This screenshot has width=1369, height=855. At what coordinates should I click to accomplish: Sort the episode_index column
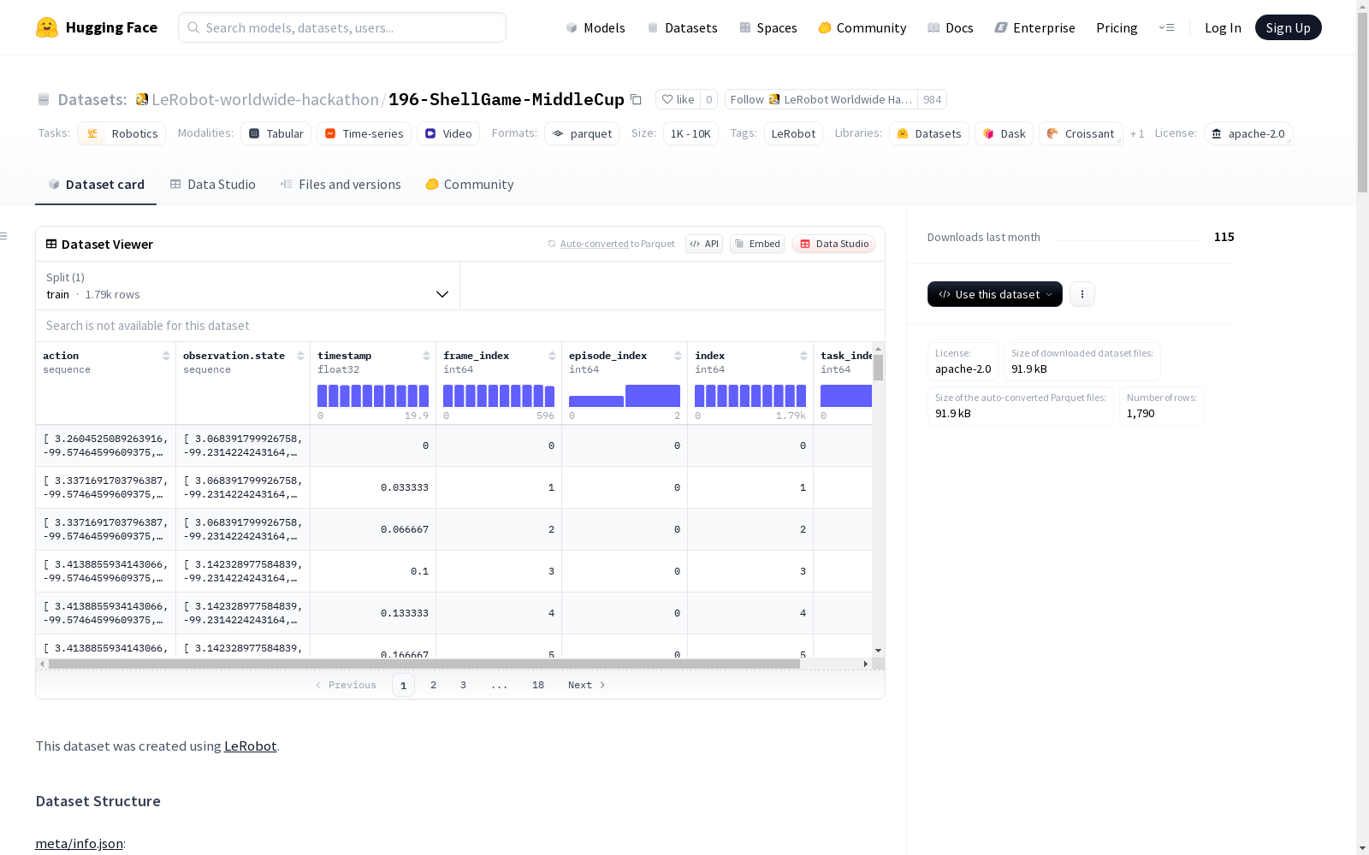pos(678,356)
